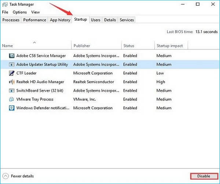Click the Realtek Semiconductor publisher cell

[x=93, y=82]
